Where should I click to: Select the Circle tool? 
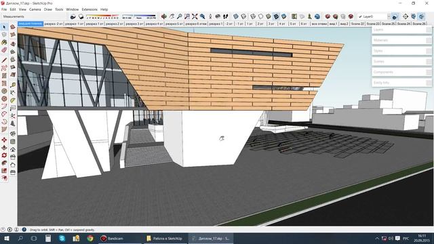coord(4,91)
